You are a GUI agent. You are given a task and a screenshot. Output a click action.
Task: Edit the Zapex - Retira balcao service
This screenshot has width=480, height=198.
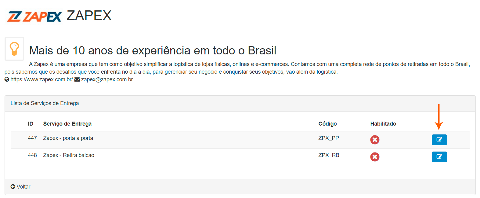[x=439, y=157]
